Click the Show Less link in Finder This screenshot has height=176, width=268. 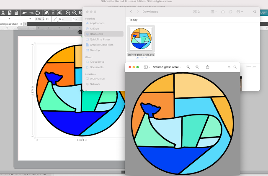(251, 66)
